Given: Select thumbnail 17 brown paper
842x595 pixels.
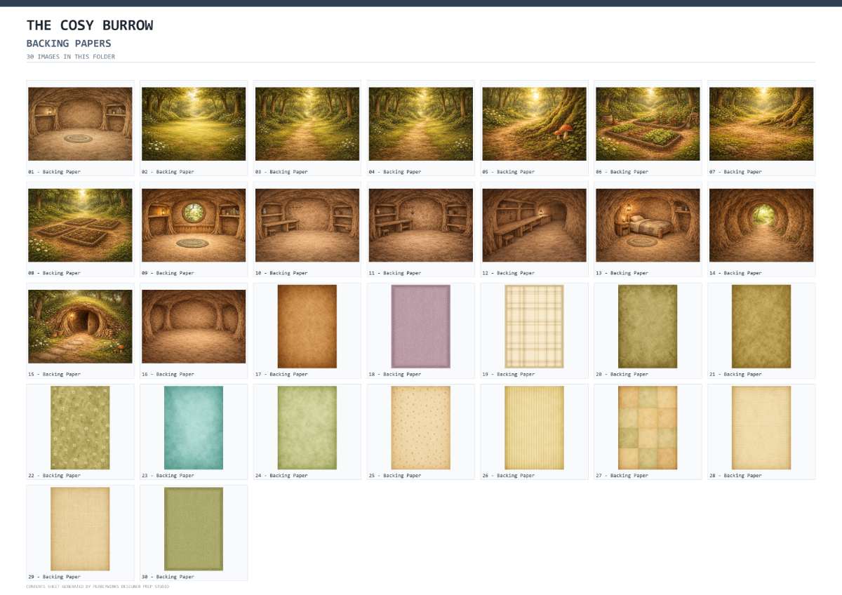Looking at the screenshot, I should tap(307, 326).
